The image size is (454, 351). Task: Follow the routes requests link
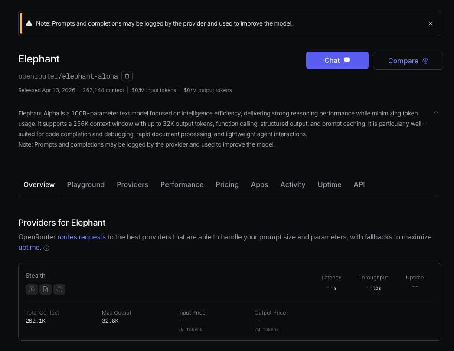click(x=82, y=237)
